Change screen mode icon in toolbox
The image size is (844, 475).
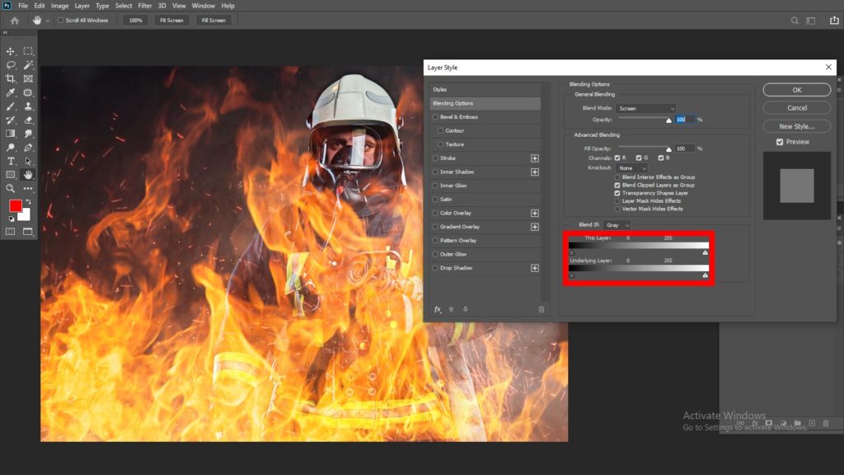click(x=27, y=232)
